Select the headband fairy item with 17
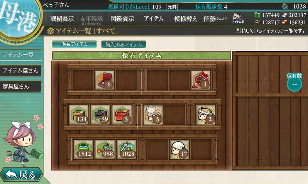 click(x=179, y=149)
